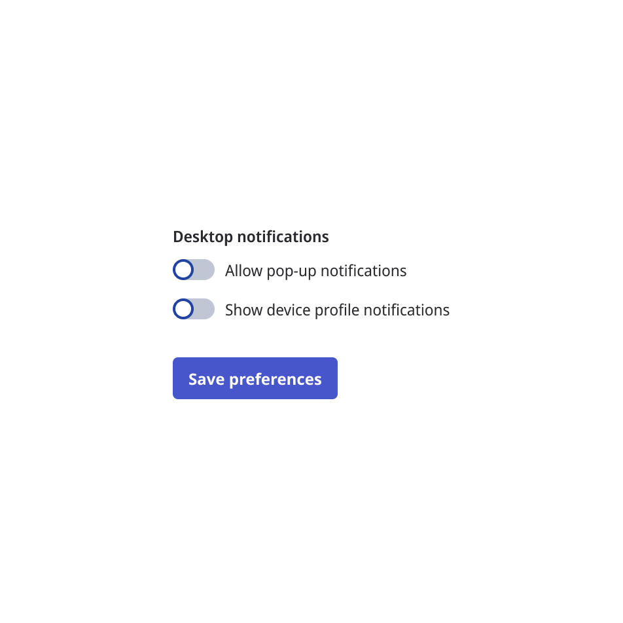Click the "Allow pop-up notifications" label text
The image size is (623, 623).
(x=315, y=271)
